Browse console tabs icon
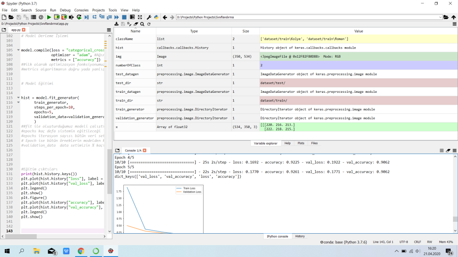The image size is (458, 257). (x=117, y=150)
